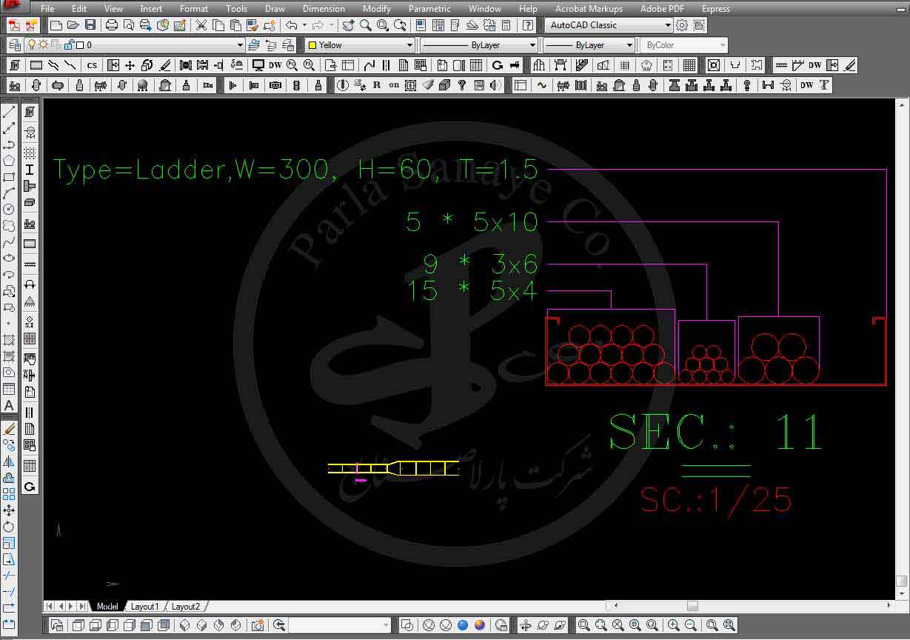The width and height of the screenshot is (910, 640).
Task: Click the Rotate tool in left toolbar
Action: (9, 527)
